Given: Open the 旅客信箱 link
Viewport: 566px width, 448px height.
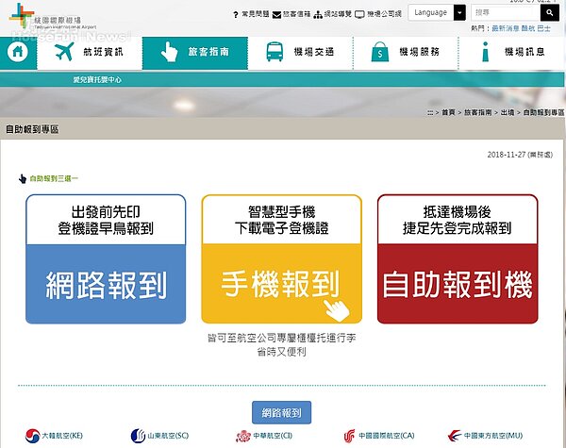Looking at the screenshot, I should 296,14.
